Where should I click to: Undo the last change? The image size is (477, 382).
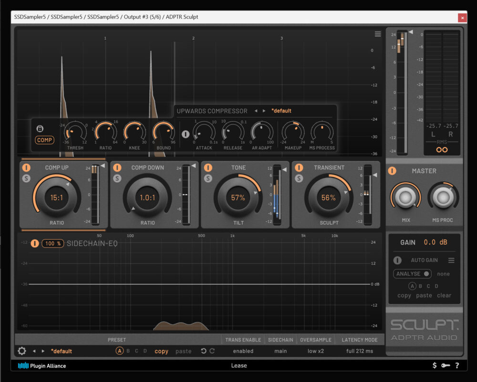tap(204, 351)
